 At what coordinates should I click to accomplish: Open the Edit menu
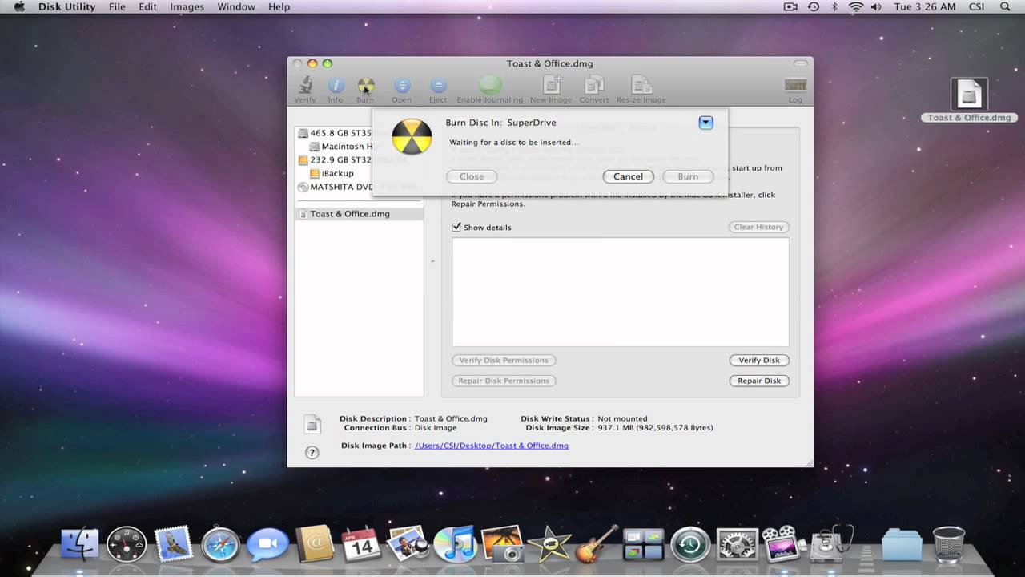tap(147, 6)
